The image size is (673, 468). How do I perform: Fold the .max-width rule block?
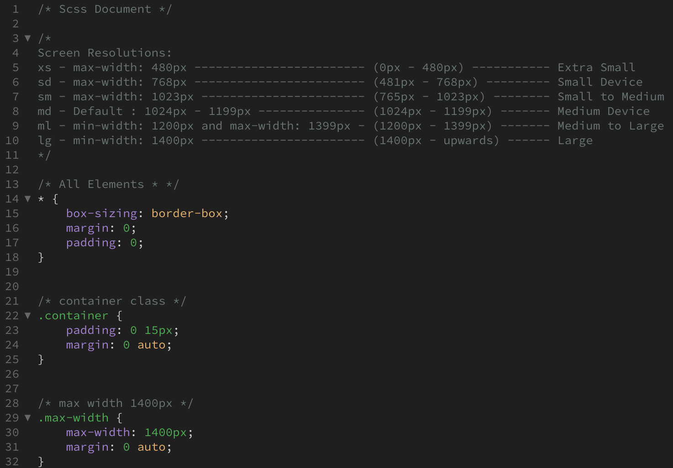28,418
